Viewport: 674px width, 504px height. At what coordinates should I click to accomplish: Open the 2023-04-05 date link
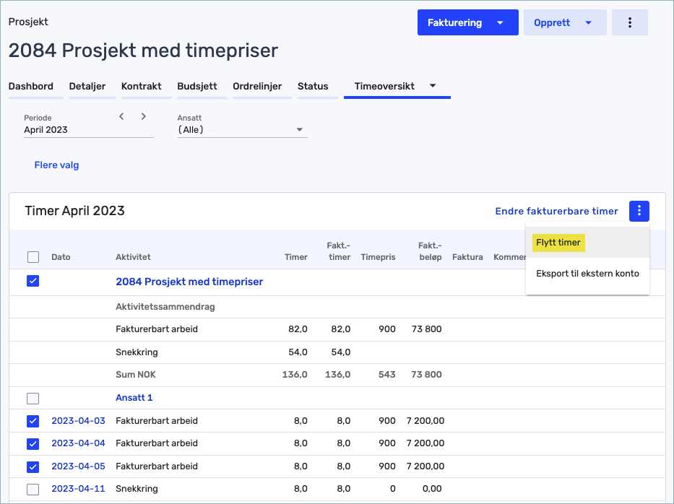[x=78, y=466]
